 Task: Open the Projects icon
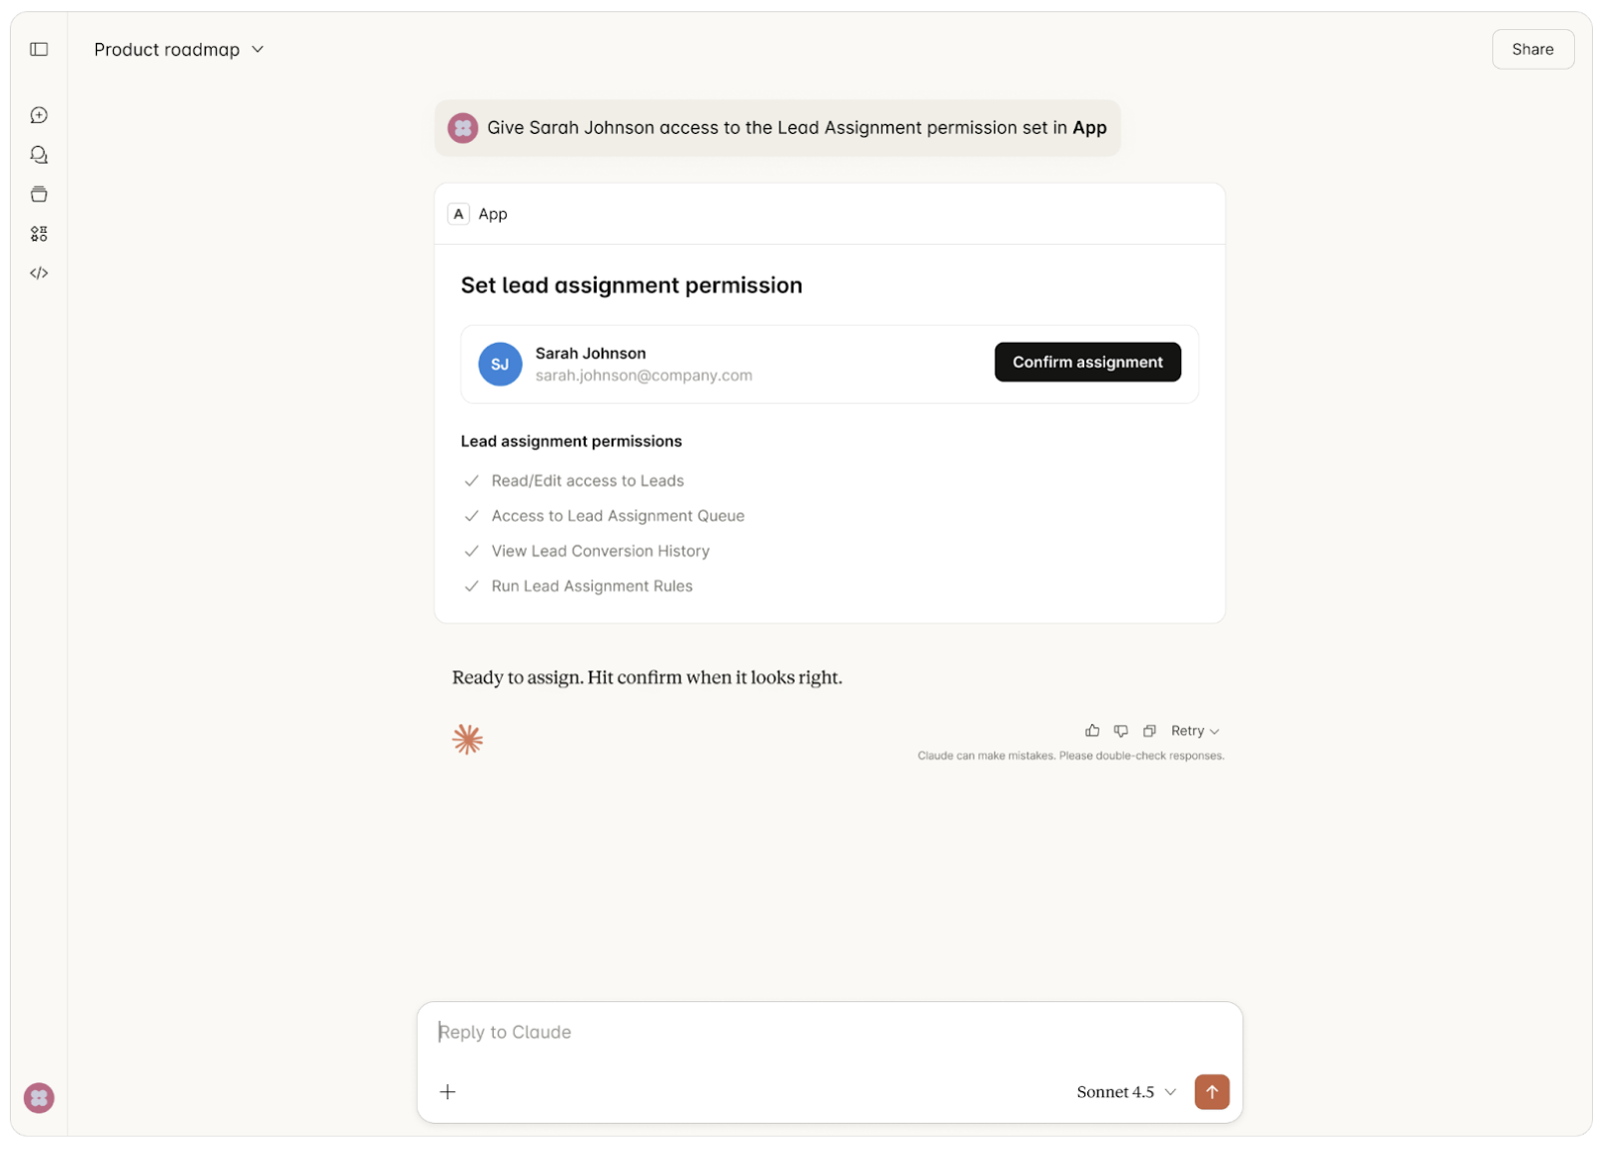[39, 194]
